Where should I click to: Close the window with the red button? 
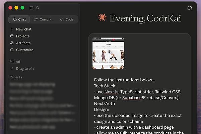(10, 8)
